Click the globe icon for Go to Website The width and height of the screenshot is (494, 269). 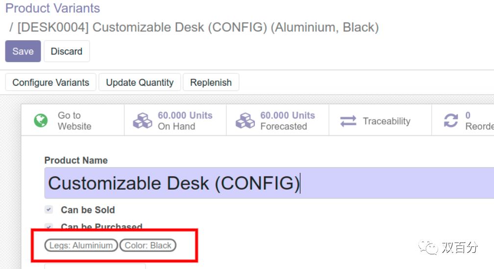41,121
